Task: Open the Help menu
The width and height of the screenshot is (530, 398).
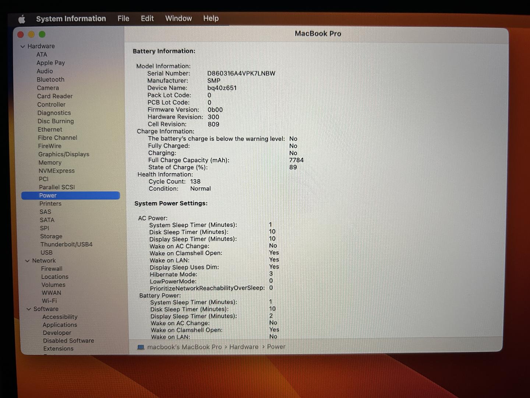Action: [211, 18]
